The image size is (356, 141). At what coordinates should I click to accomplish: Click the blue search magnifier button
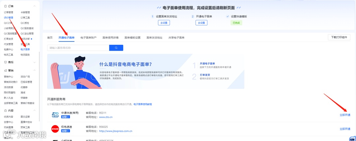pyautogui.click(x=116, y=48)
